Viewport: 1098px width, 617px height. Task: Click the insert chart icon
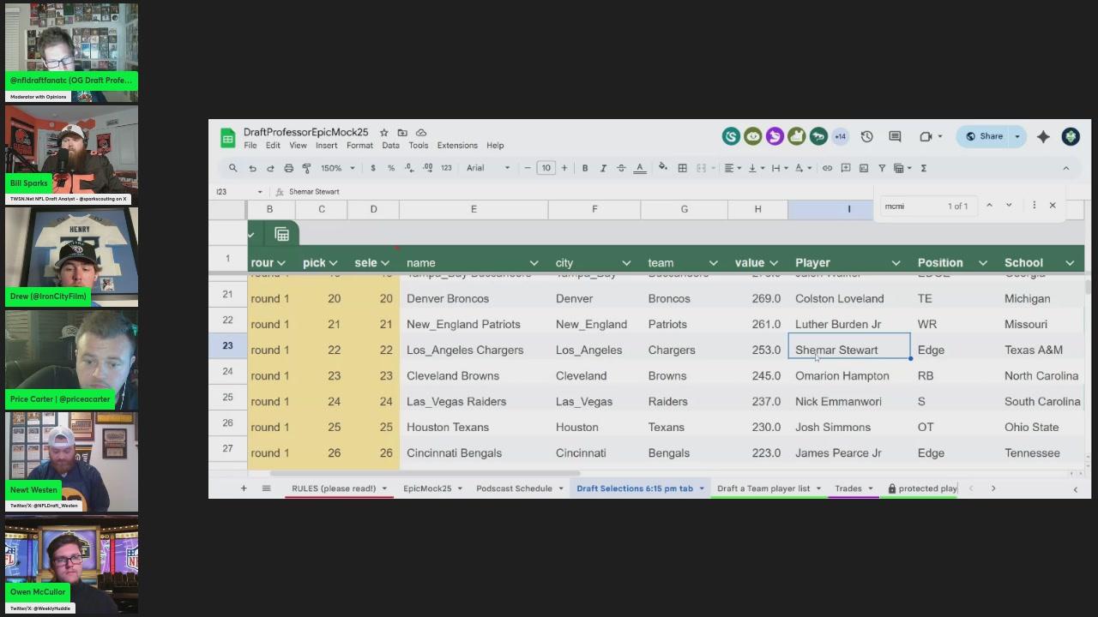[864, 168]
